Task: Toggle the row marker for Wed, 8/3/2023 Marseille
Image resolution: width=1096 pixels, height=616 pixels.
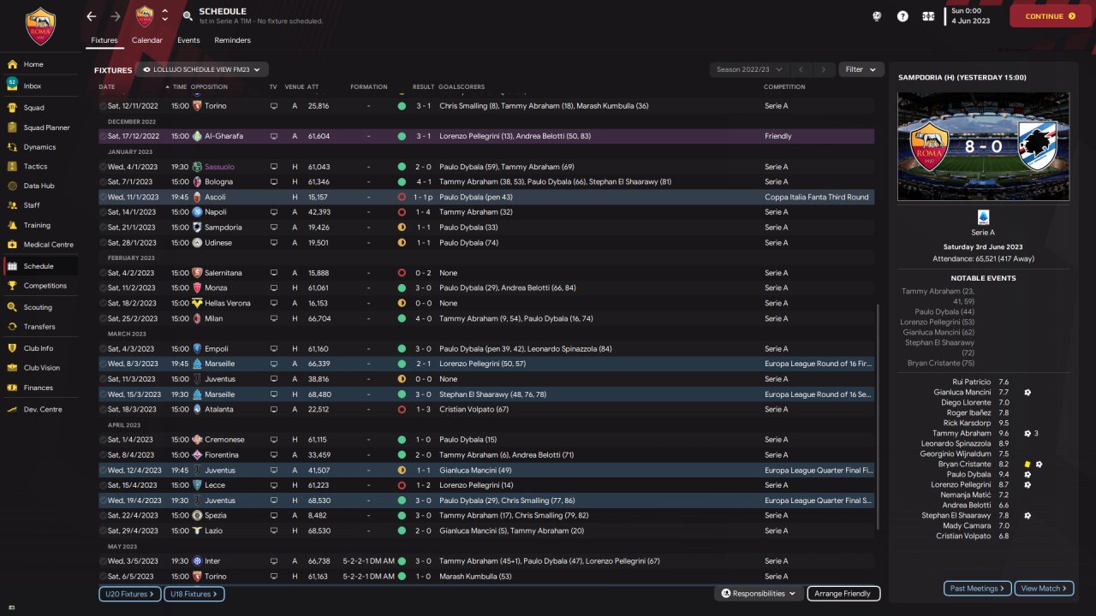Action: [103, 364]
